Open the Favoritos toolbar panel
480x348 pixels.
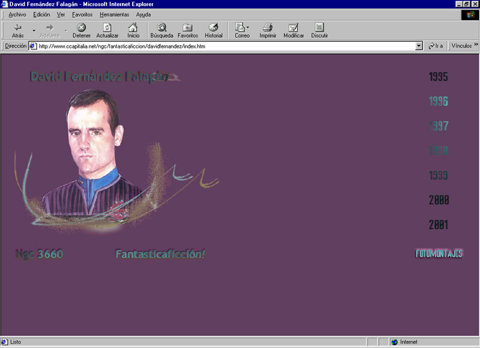click(x=188, y=31)
